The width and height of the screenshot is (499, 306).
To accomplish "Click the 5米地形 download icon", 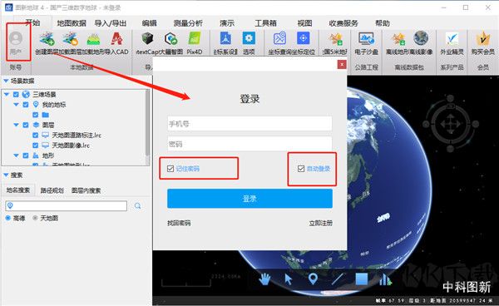I will pyautogui.click(x=335, y=39).
